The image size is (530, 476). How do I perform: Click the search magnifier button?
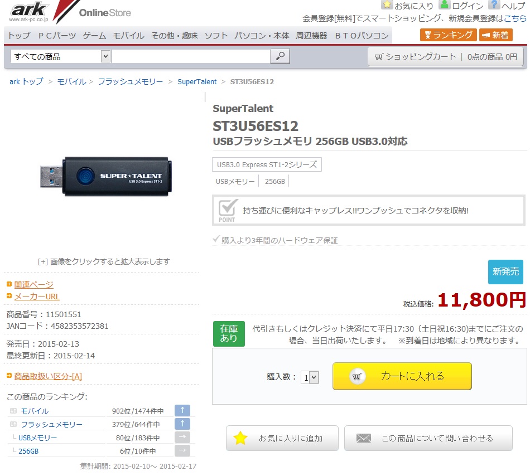280,56
